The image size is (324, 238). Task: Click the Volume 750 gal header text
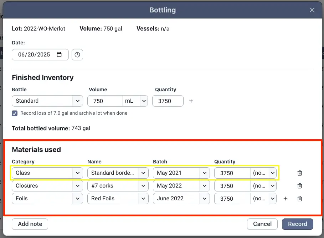pyautogui.click(x=101, y=29)
